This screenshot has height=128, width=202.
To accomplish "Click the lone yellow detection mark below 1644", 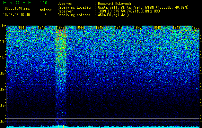I will click(90, 126).
